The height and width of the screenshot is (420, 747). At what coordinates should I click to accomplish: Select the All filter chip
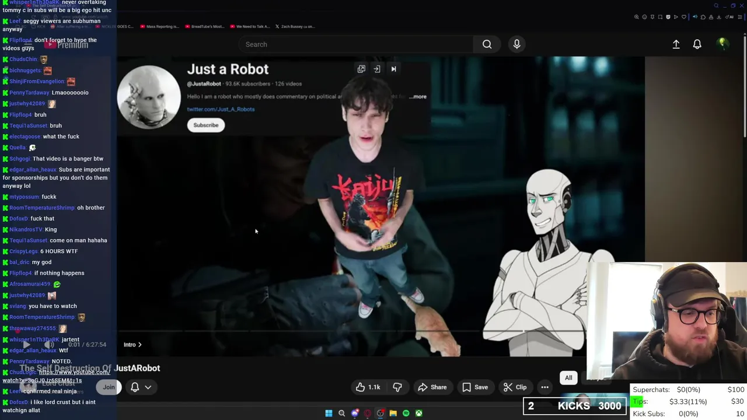[x=568, y=378]
